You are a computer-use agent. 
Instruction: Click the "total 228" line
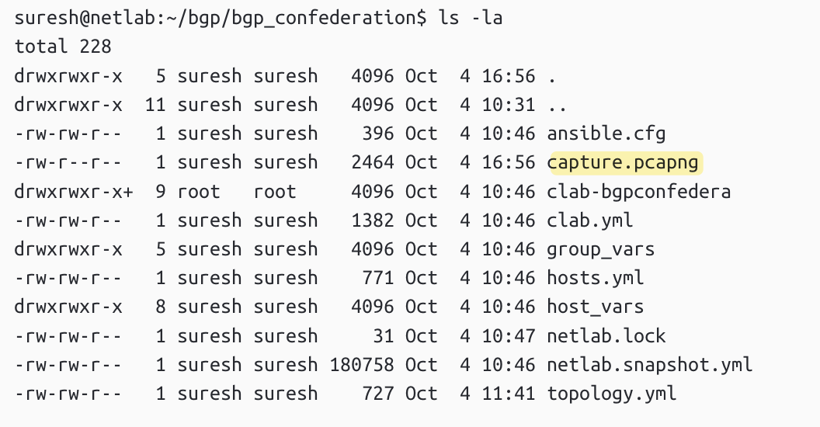(x=63, y=47)
